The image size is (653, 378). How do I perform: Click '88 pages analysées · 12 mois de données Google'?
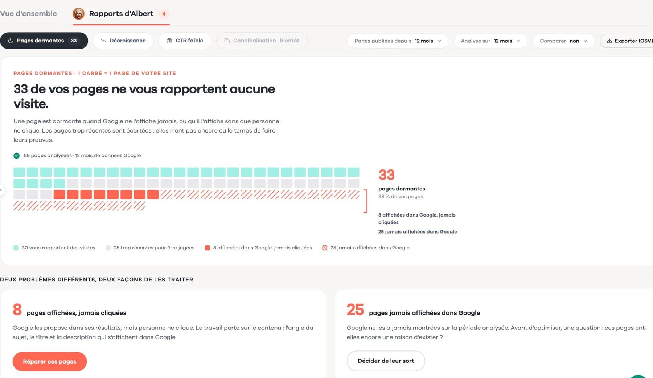click(x=82, y=156)
